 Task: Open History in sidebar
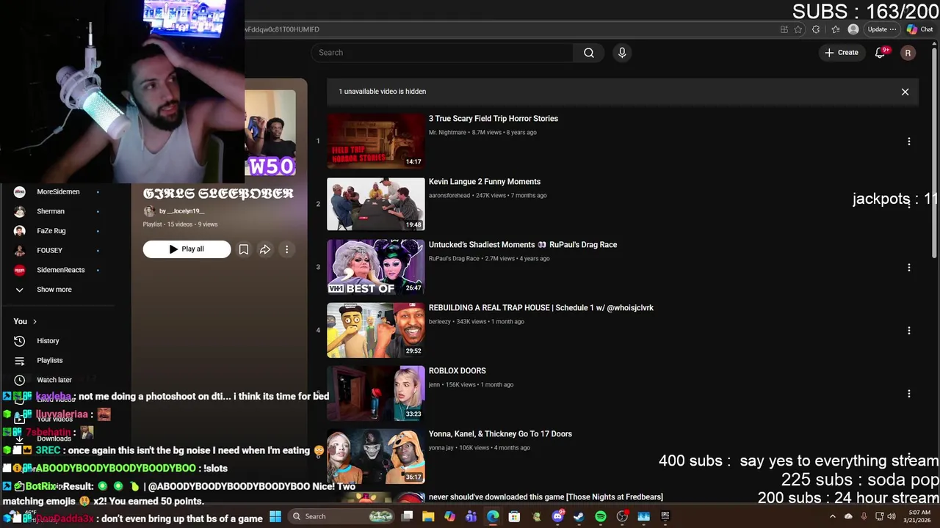(x=48, y=341)
